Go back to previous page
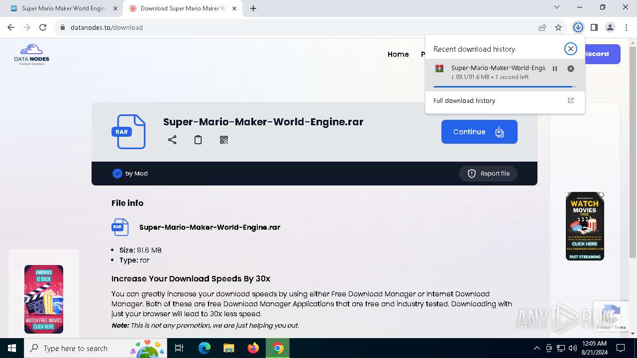The image size is (637, 358). point(11,27)
